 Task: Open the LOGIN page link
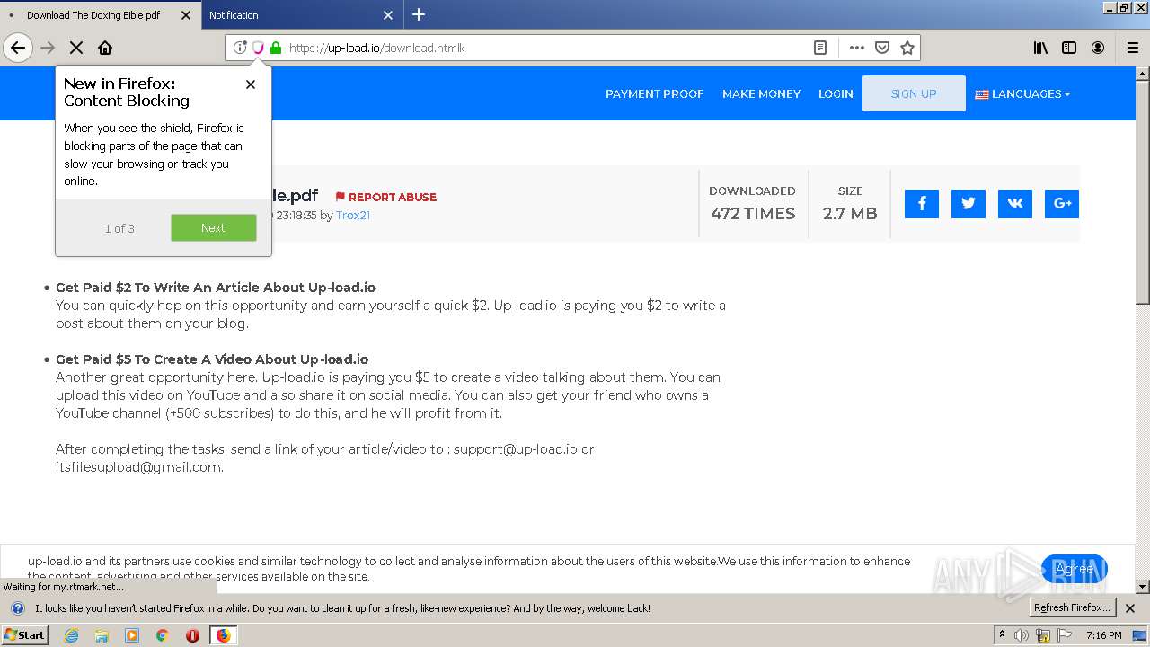pos(836,93)
